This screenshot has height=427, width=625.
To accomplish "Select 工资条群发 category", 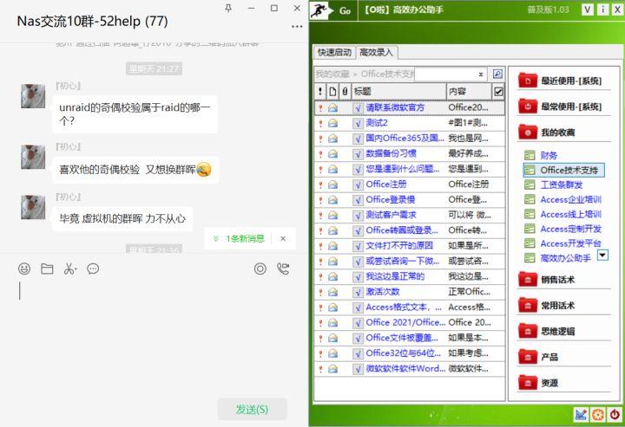I will [x=562, y=184].
